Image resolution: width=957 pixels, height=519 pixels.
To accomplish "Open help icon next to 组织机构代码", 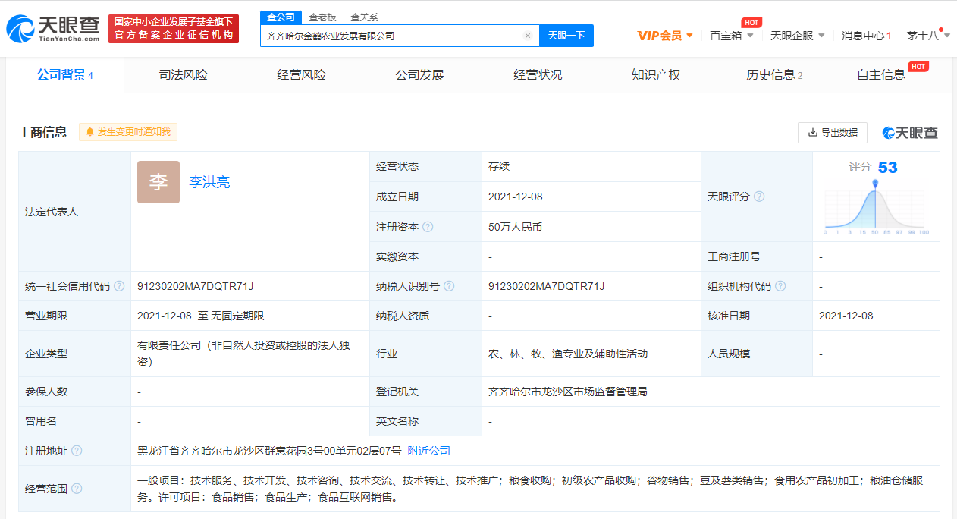I will tap(780, 286).
